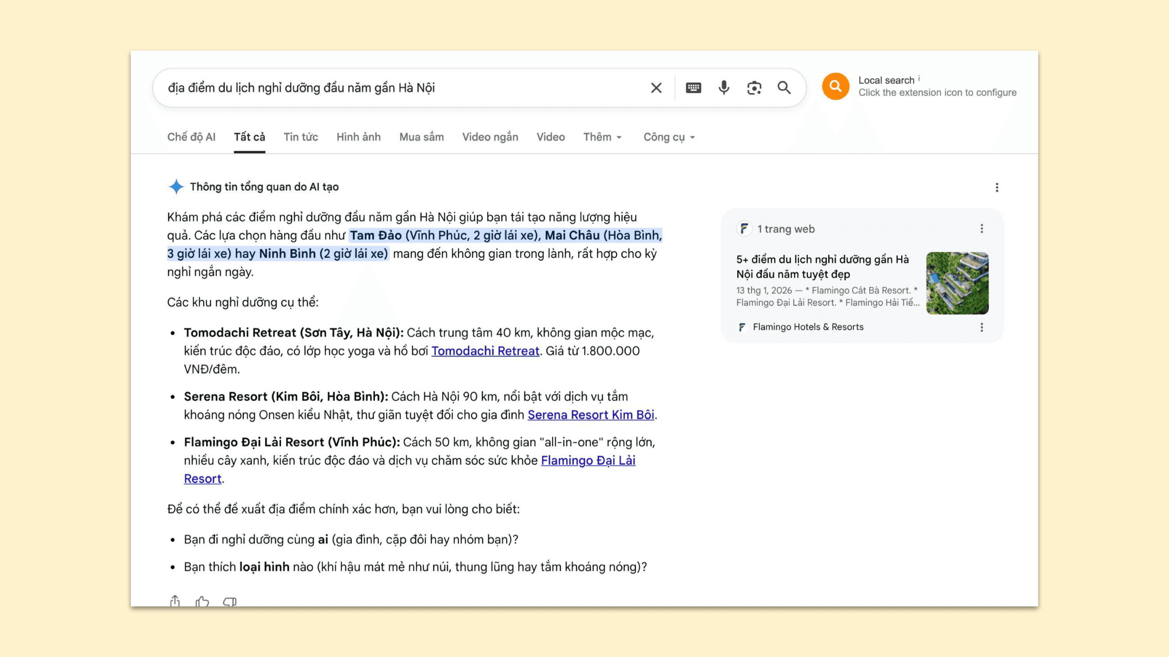Switch to Chế độ AI tab
The height and width of the screenshot is (657, 1169).
click(191, 137)
